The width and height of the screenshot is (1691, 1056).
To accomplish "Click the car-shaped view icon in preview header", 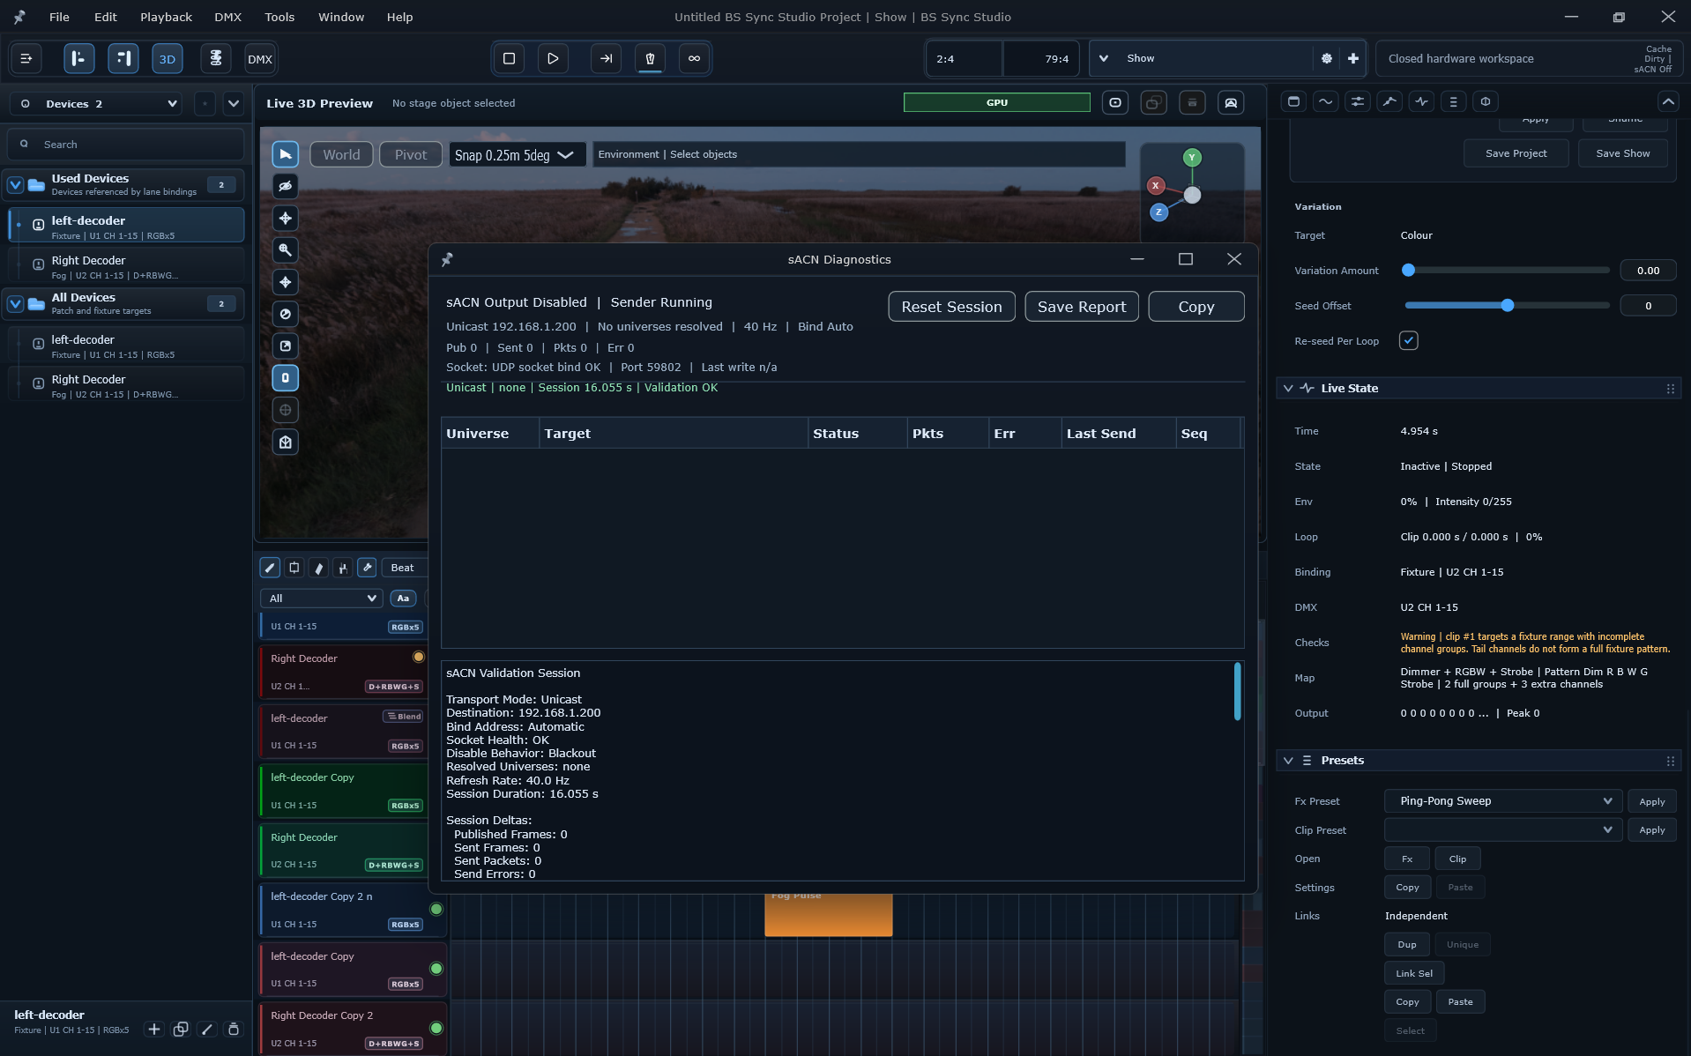I will coord(1231,103).
